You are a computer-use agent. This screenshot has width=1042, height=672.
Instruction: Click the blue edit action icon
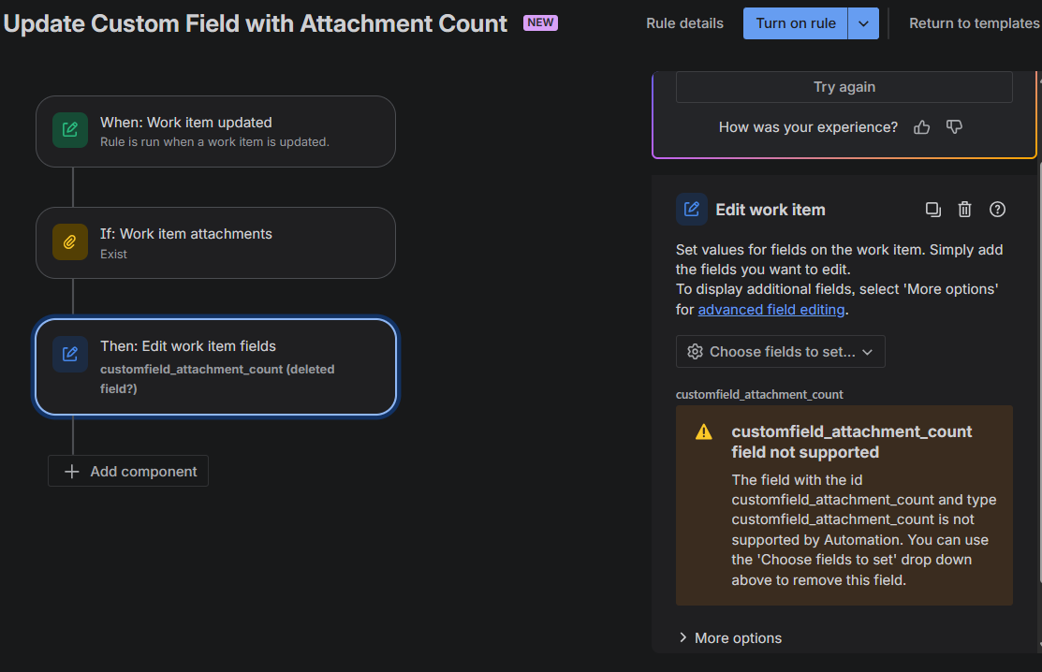click(70, 354)
